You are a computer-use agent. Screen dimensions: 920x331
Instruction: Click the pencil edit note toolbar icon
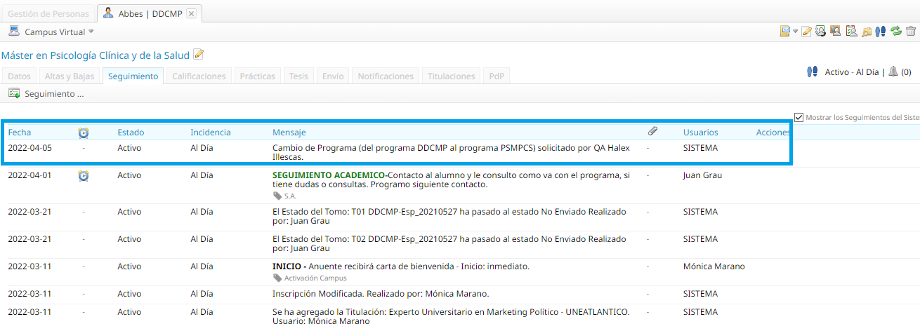(x=807, y=32)
